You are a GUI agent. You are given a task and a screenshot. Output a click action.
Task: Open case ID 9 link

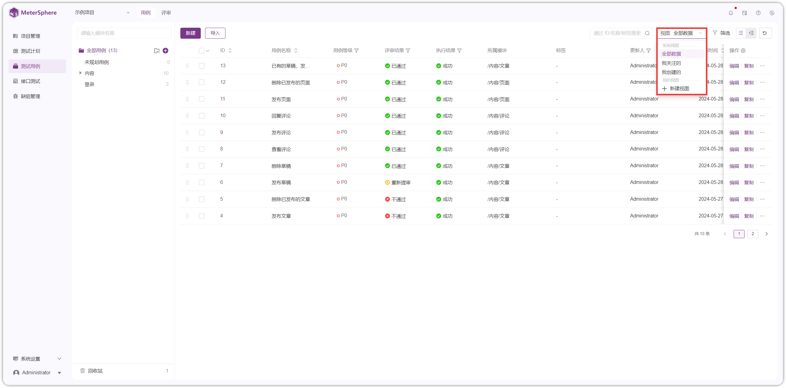point(221,132)
